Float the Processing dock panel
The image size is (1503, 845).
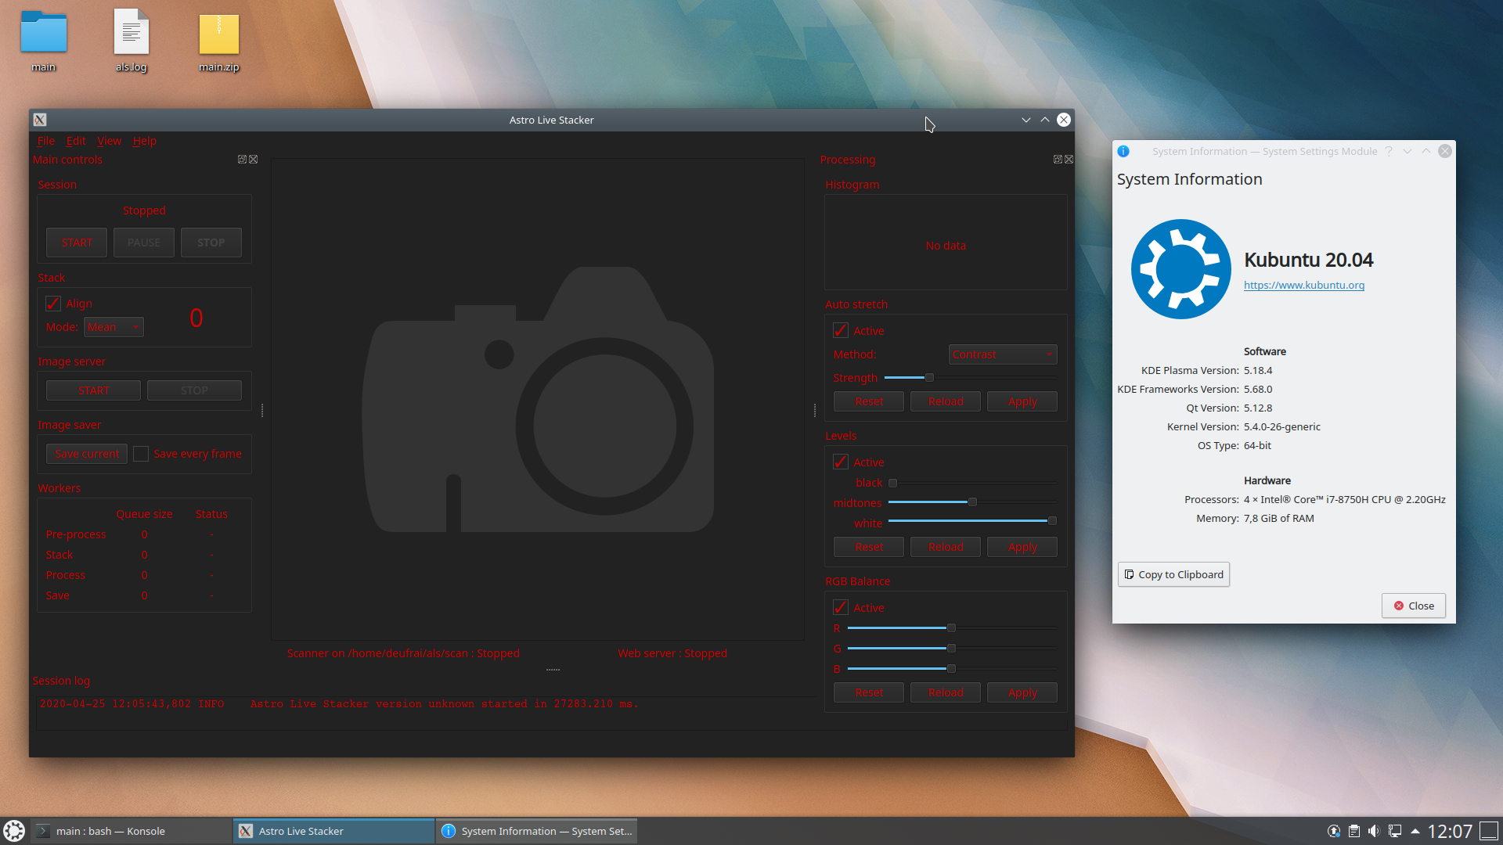tap(1058, 160)
